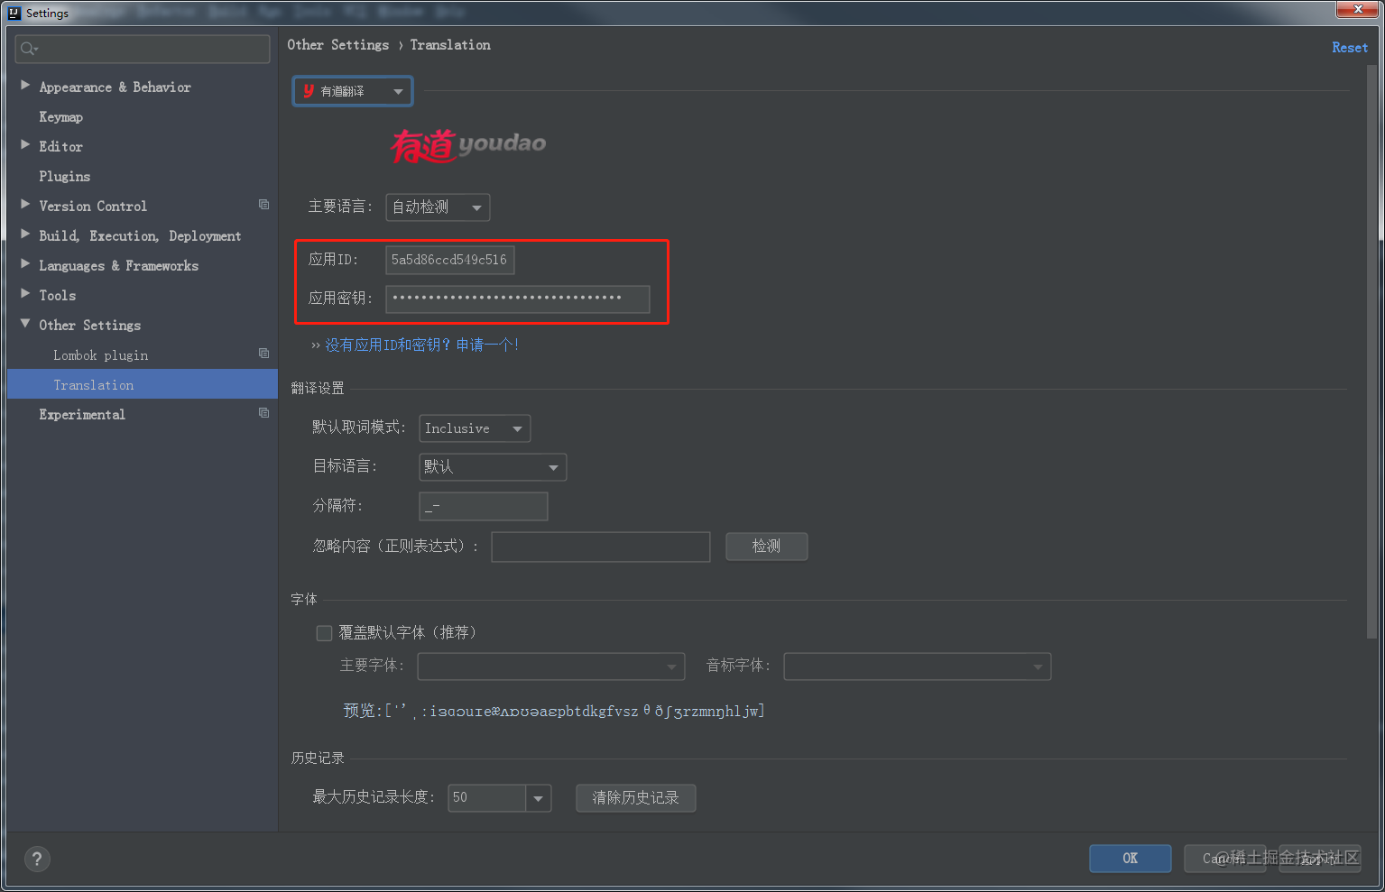Click the Youdao logo image

[x=468, y=144]
